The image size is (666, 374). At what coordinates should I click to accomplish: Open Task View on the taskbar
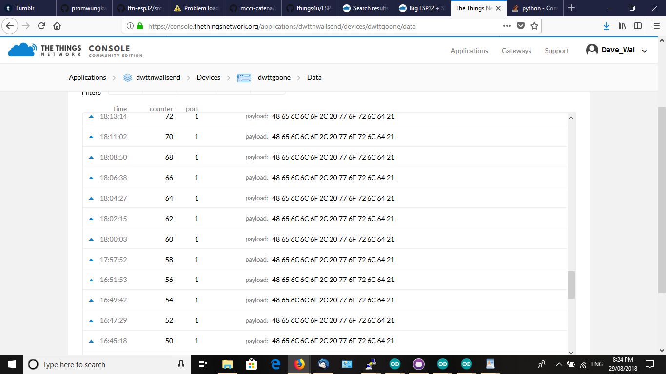point(203,364)
